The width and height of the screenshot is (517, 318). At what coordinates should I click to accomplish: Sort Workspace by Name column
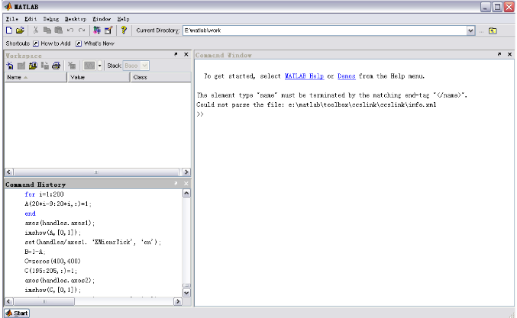36,77
